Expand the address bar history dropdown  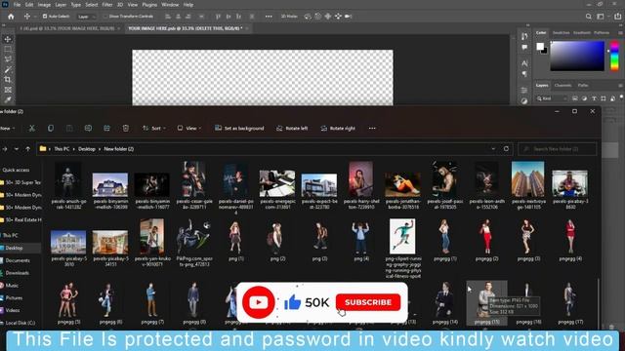(493, 149)
